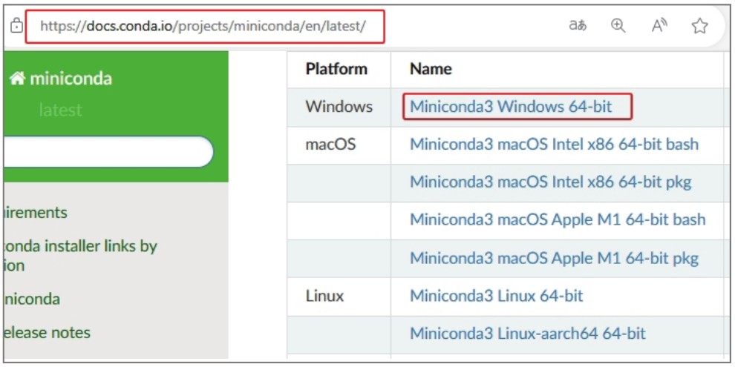Open the release notes sidebar entry

(x=47, y=332)
